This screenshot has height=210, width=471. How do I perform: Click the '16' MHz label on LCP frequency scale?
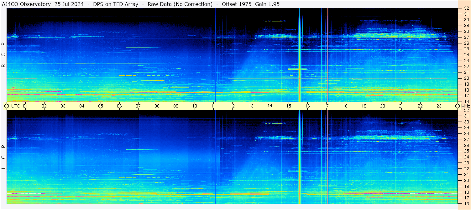click(466, 203)
